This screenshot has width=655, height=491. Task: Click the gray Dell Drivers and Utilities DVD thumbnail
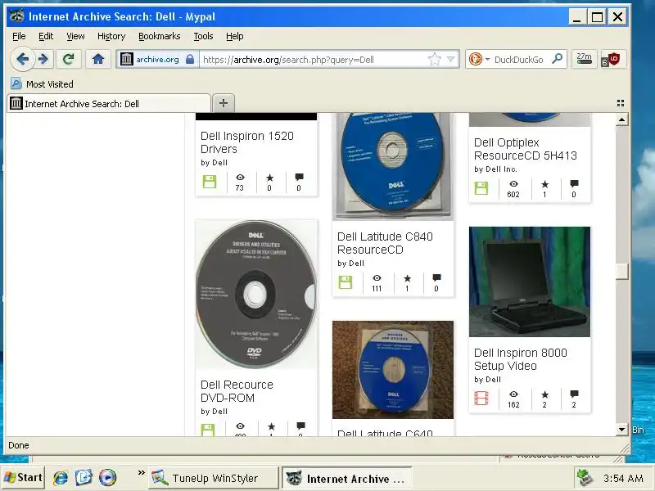point(256,295)
